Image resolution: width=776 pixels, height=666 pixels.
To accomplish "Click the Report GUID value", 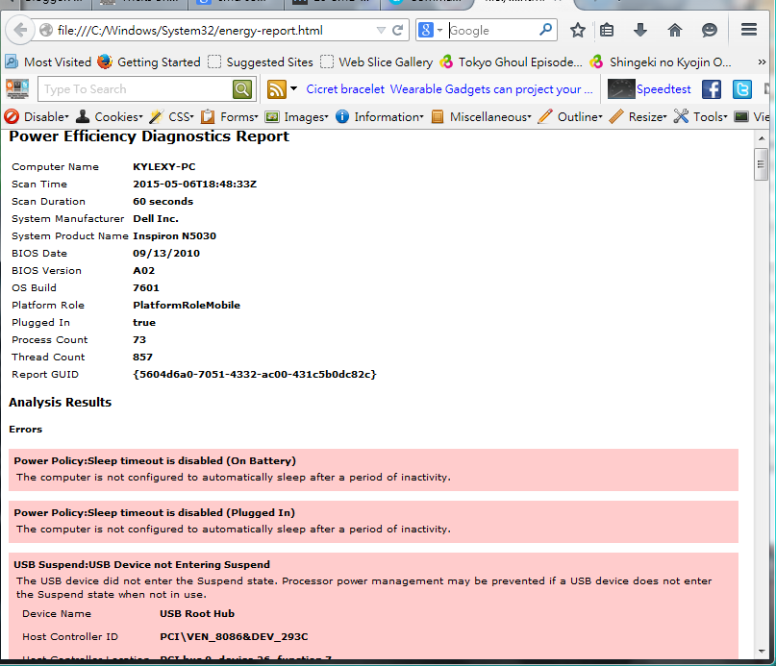I will (x=255, y=375).
